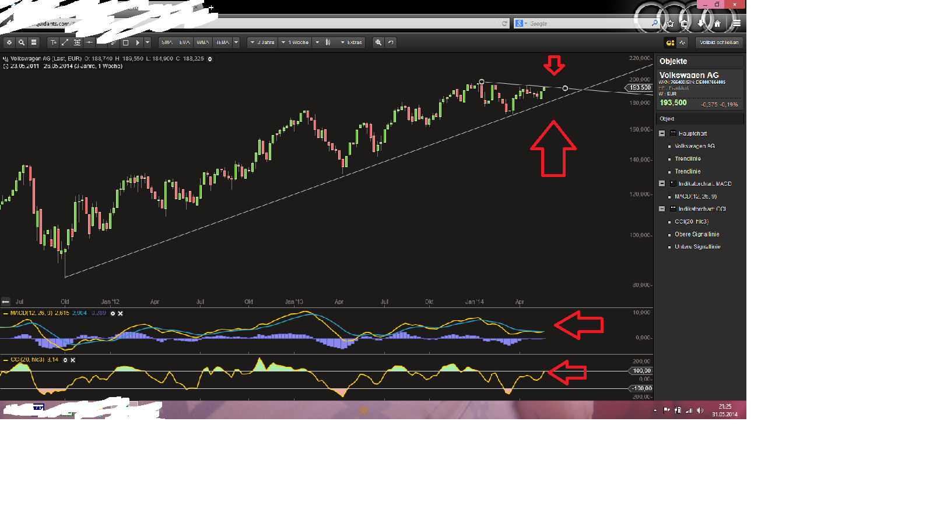This screenshot has width=933, height=524.
Task: Select Obere Signallinie tree item
Action: [x=697, y=234]
